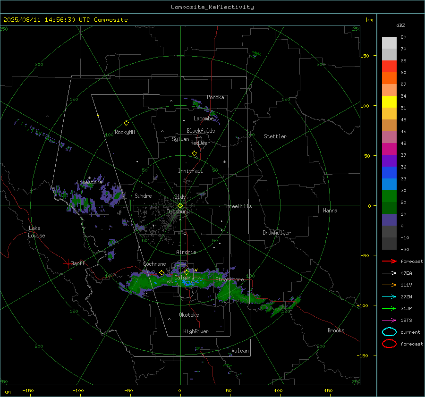
Task: Click the white asterisk marker east of Innisfail
Action: pyautogui.click(x=224, y=162)
